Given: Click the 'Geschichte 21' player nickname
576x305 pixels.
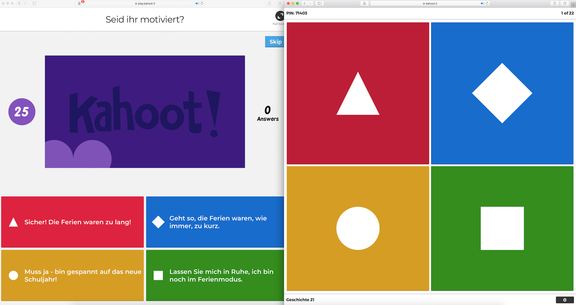Looking at the screenshot, I should click(x=300, y=300).
